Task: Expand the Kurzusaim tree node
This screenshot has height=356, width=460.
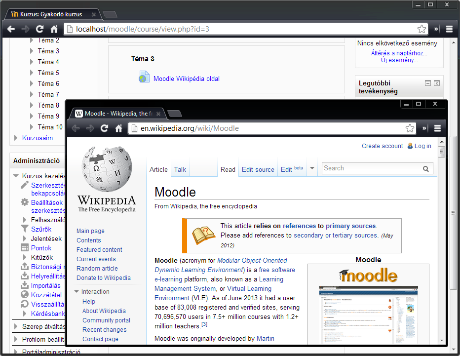Action: pyautogui.click(x=16, y=138)
